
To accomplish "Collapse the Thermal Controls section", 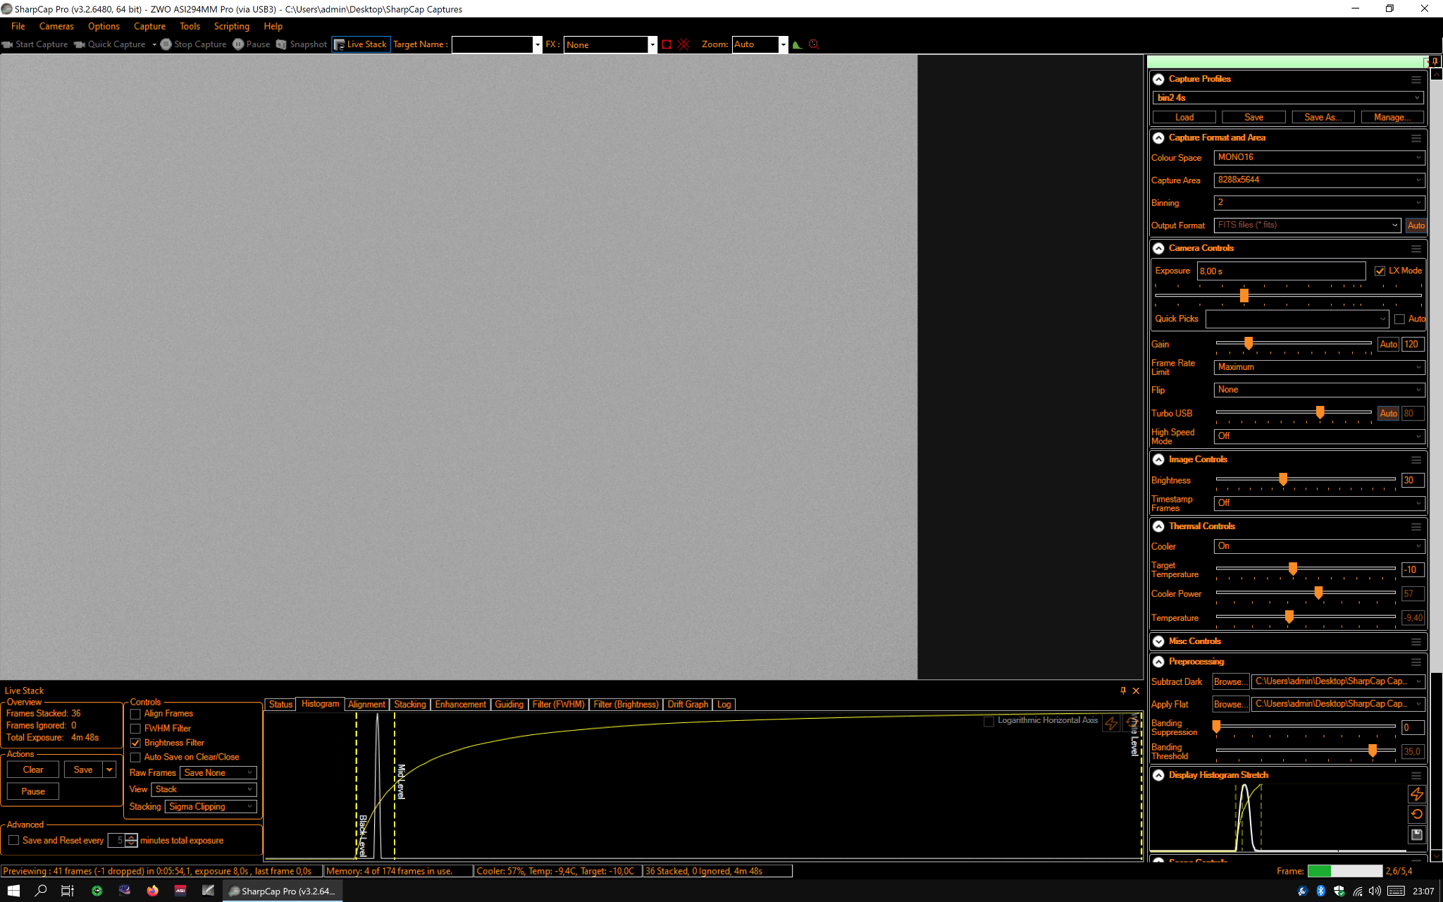I will pos(1158,526).
